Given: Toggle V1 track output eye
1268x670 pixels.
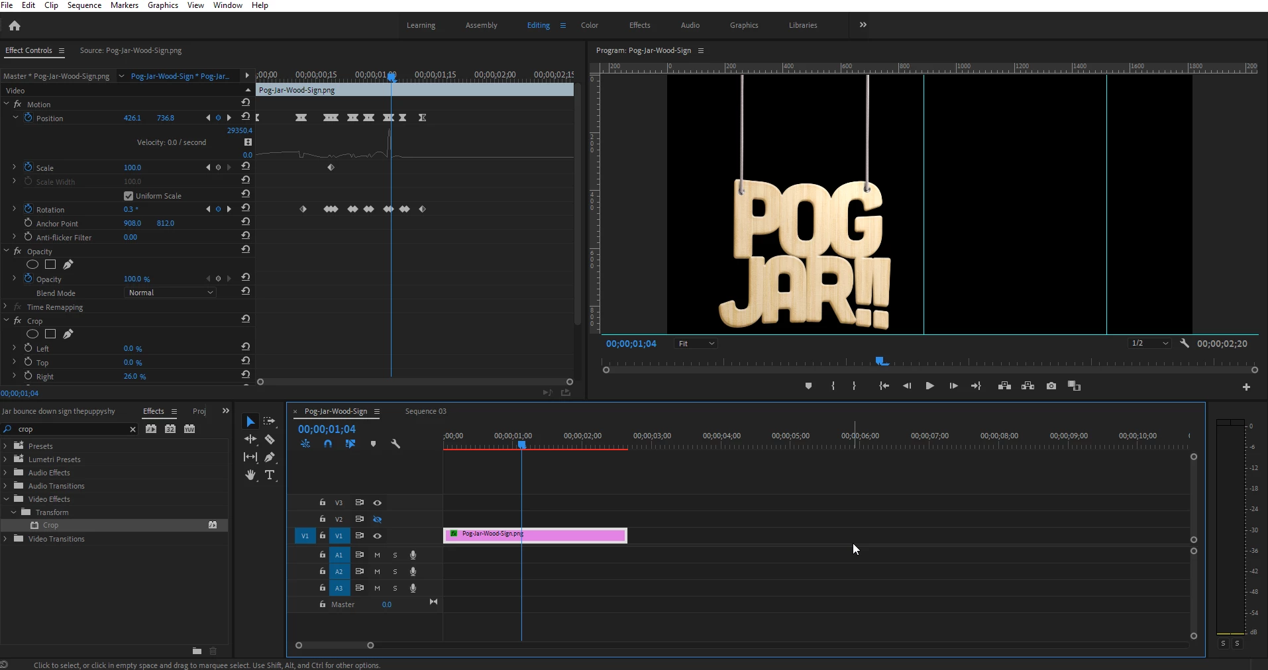Looking at the screenshot, I should [378, 536].
